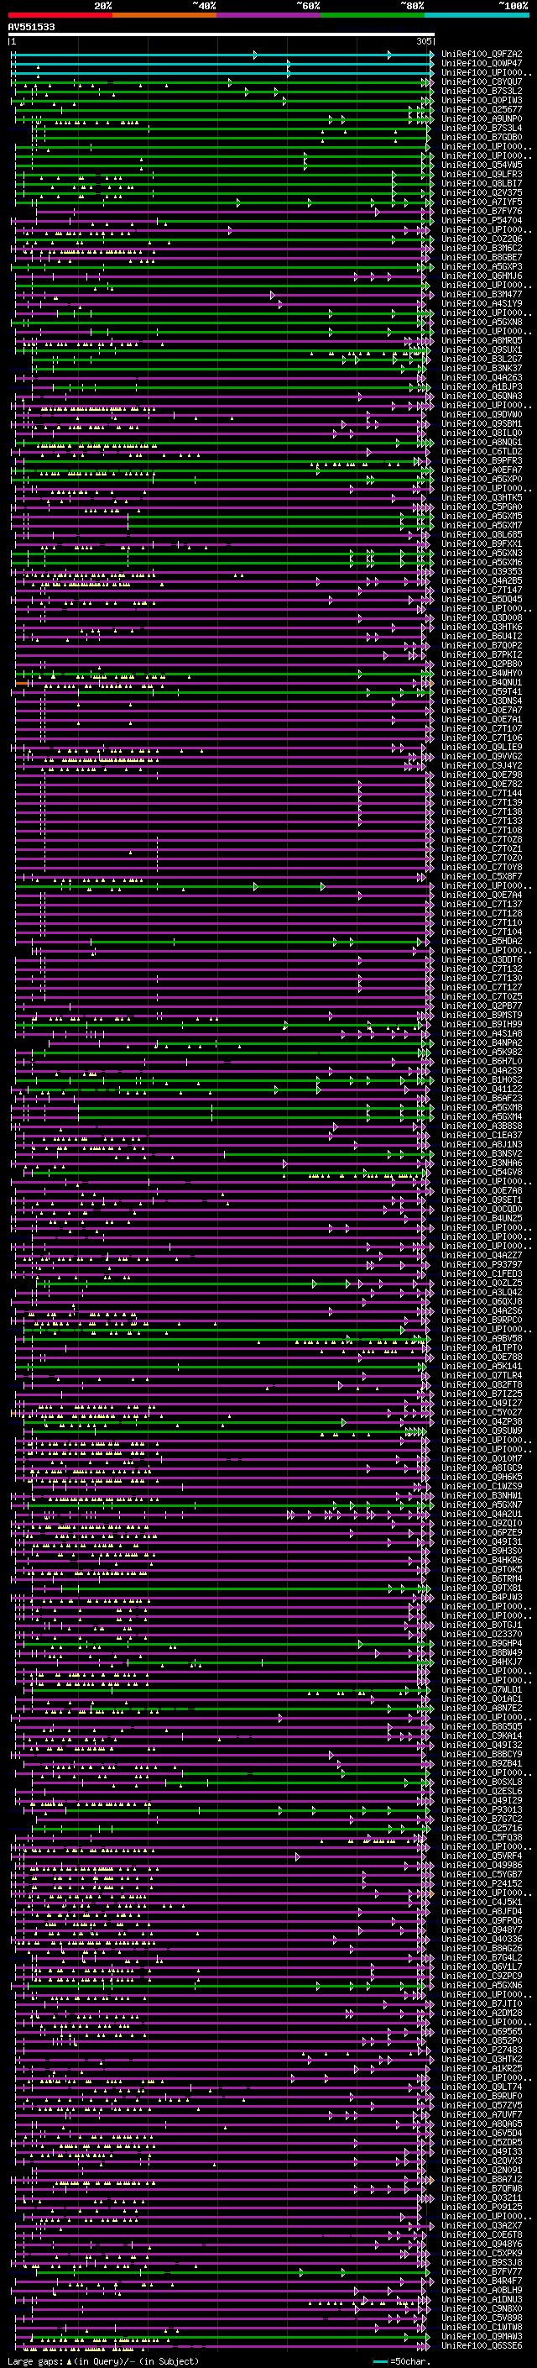The width and height of the screenshot is (537, 2368).
Task: Select hit UniRef100_Q9LFR3
Action: click(x=482, y=175)
